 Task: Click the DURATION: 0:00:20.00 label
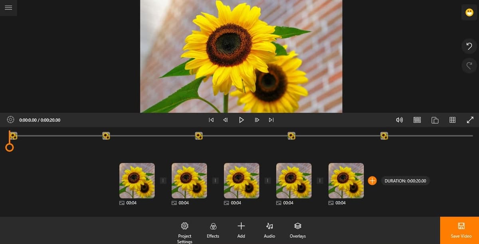pos(405,181)
